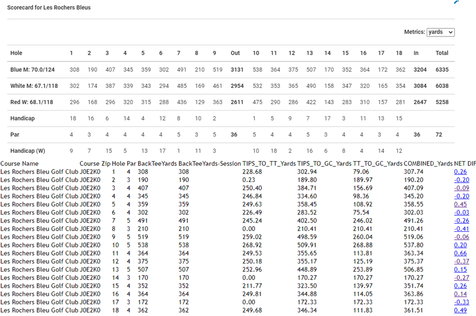This screenshot has height=316, width=476.
Task: Click the 'TIPS_TO_GC_Yards' column header
Action: (x=324, y=164)
